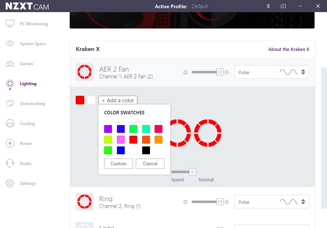Open the About the Kraken X link
Image resolution: width=327 pixels, height=228 pixels.
point(289,49)
